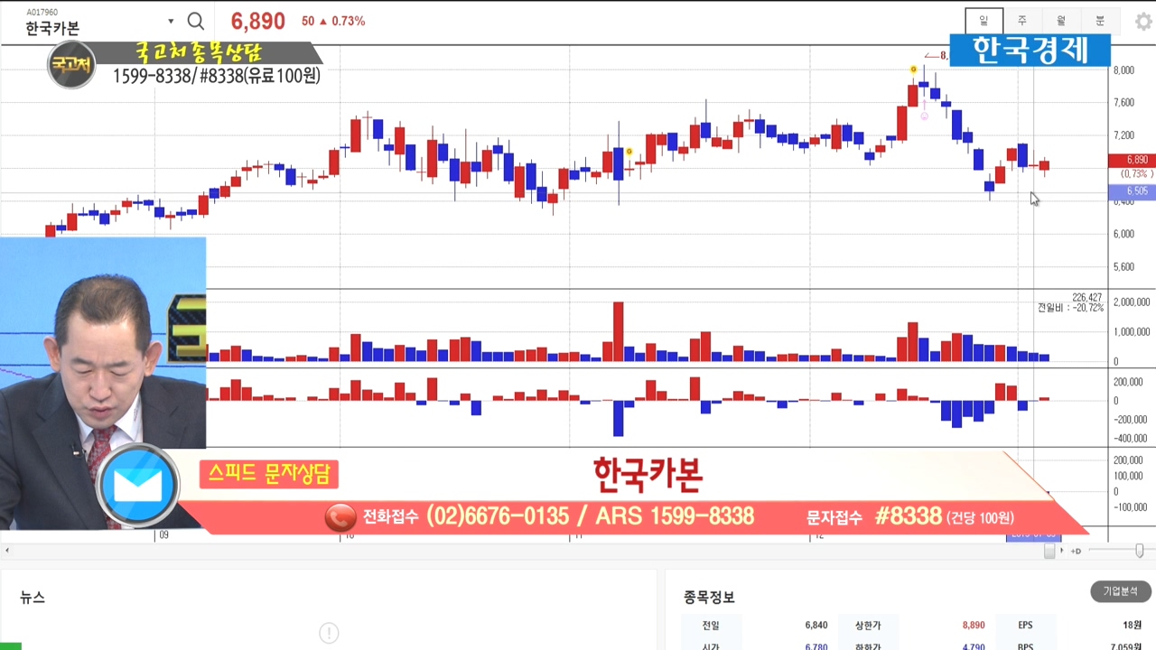Image resolution: width=1156 pixels, height=650 pixels.
Task: Switch to the 분 minute chart tab
Action: 1100,21
